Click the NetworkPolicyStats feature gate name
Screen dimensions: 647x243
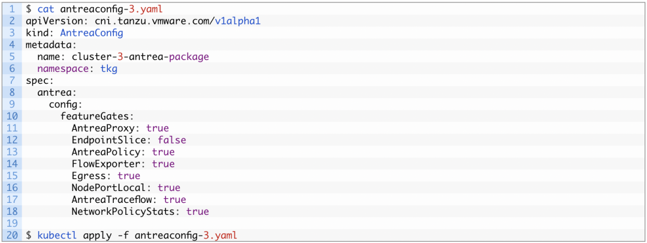click(126, 211)
